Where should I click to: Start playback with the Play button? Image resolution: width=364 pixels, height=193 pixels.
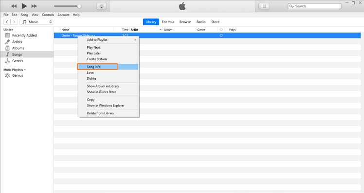coord(24,6)
